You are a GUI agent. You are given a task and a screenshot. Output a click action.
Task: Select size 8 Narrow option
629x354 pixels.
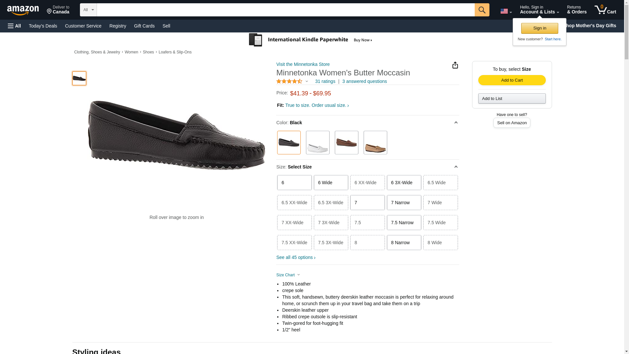pyautogui.click(x=404, y=243)
